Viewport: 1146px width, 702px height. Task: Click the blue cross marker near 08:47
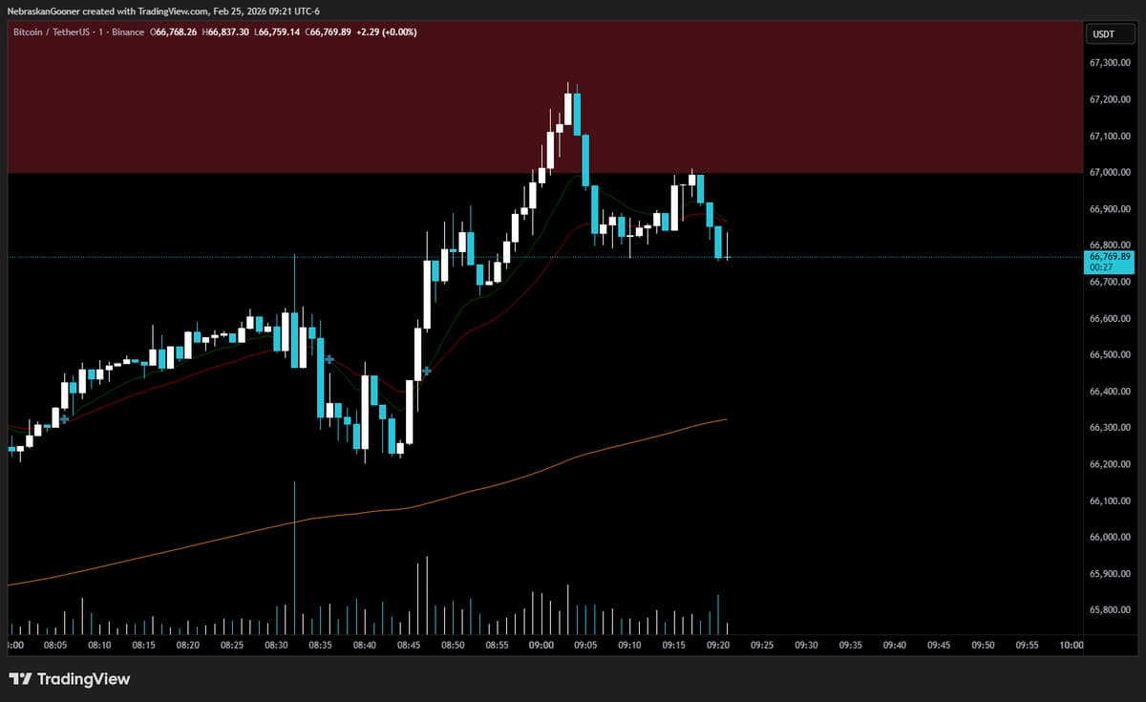(x=426, y=370)
